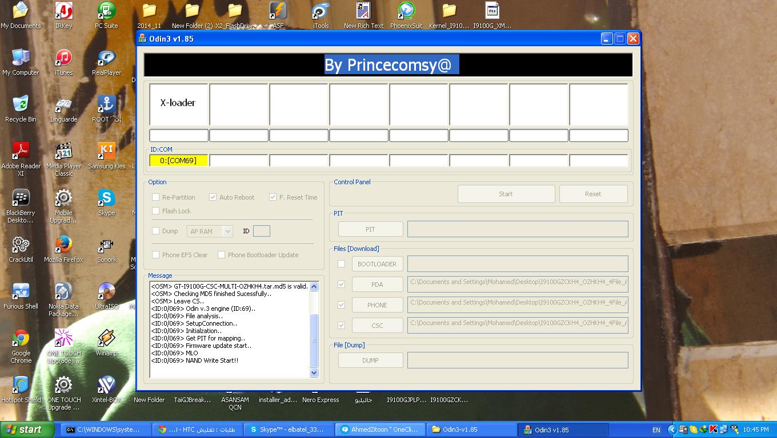
Task: Open the AP RAM dropdown
Action: (210, 231)
